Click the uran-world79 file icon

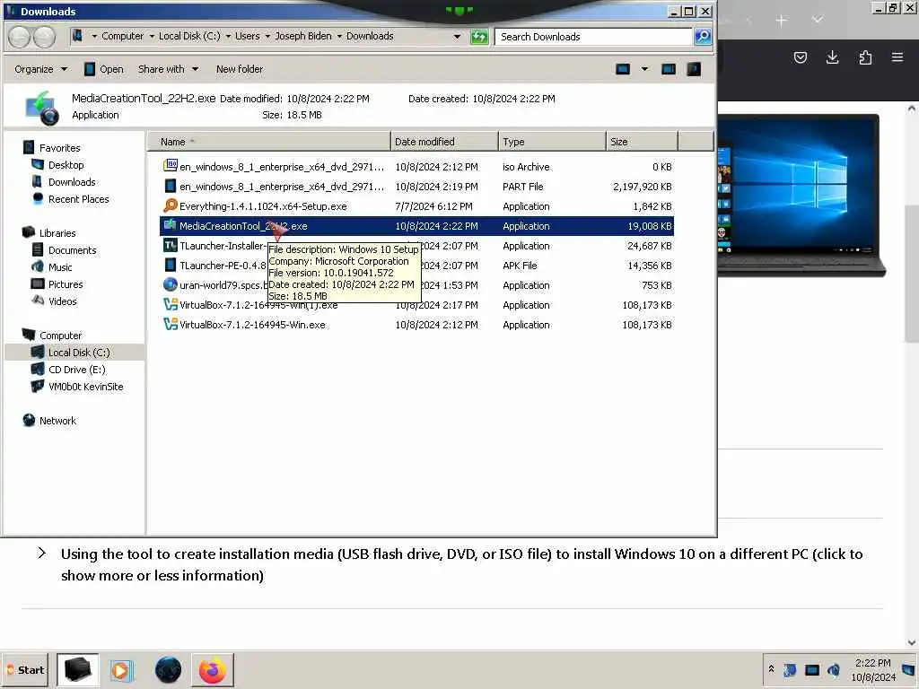tap(170, 284)
